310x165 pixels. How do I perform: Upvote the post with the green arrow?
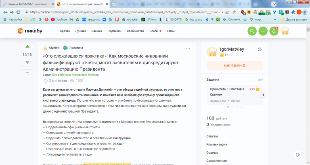click(27, 46)
